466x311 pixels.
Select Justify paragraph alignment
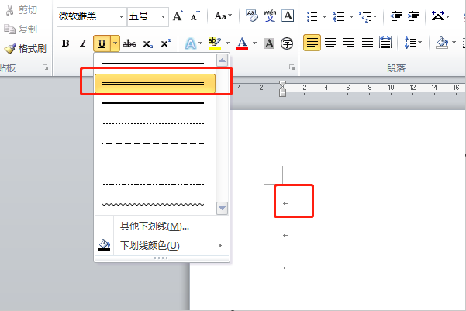pos(368,43)
